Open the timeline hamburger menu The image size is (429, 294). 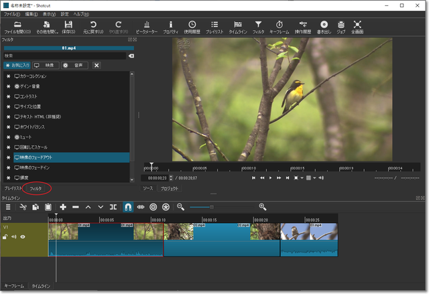(8, 208)
